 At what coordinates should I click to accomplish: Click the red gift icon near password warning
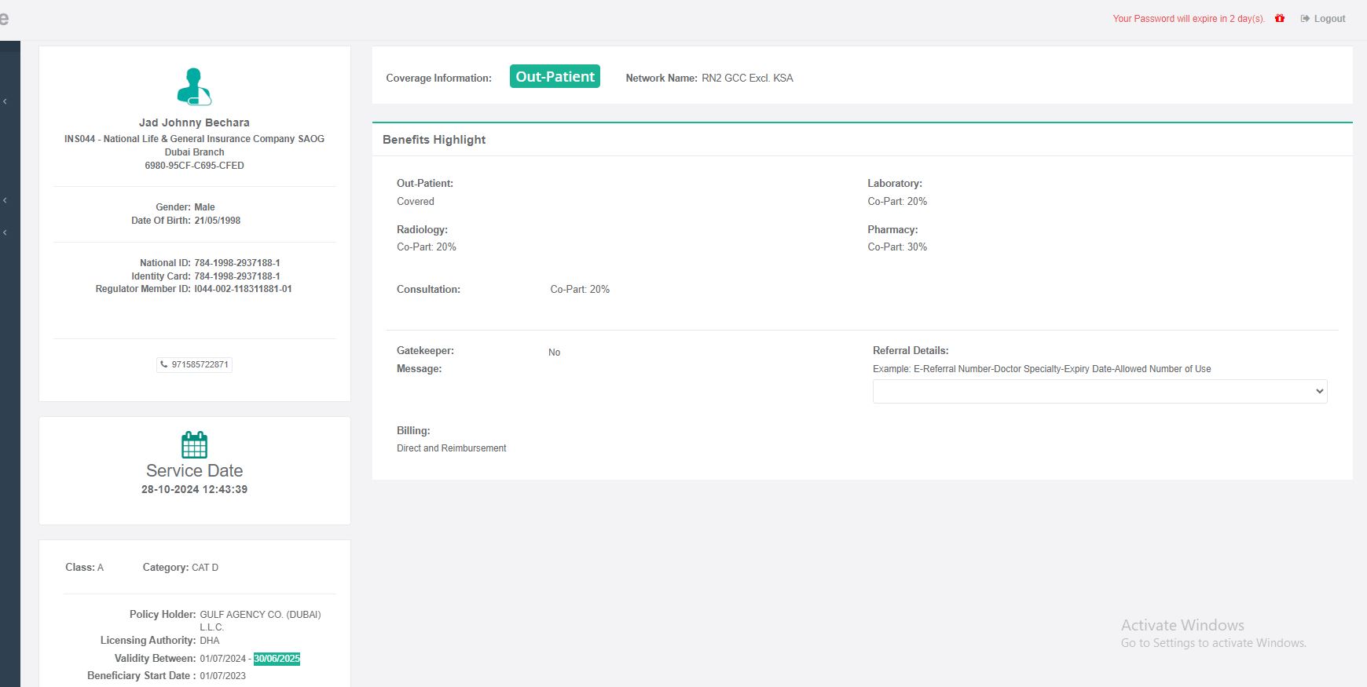1280,18
